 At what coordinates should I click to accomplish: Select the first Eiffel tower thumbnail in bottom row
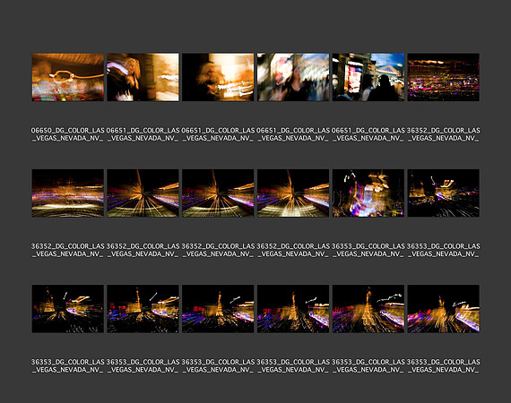(68, 309)
